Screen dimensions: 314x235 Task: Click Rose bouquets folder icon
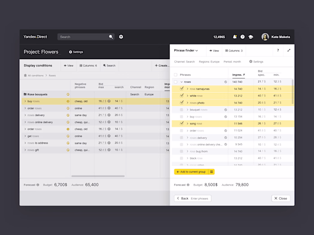coord(25,94)
